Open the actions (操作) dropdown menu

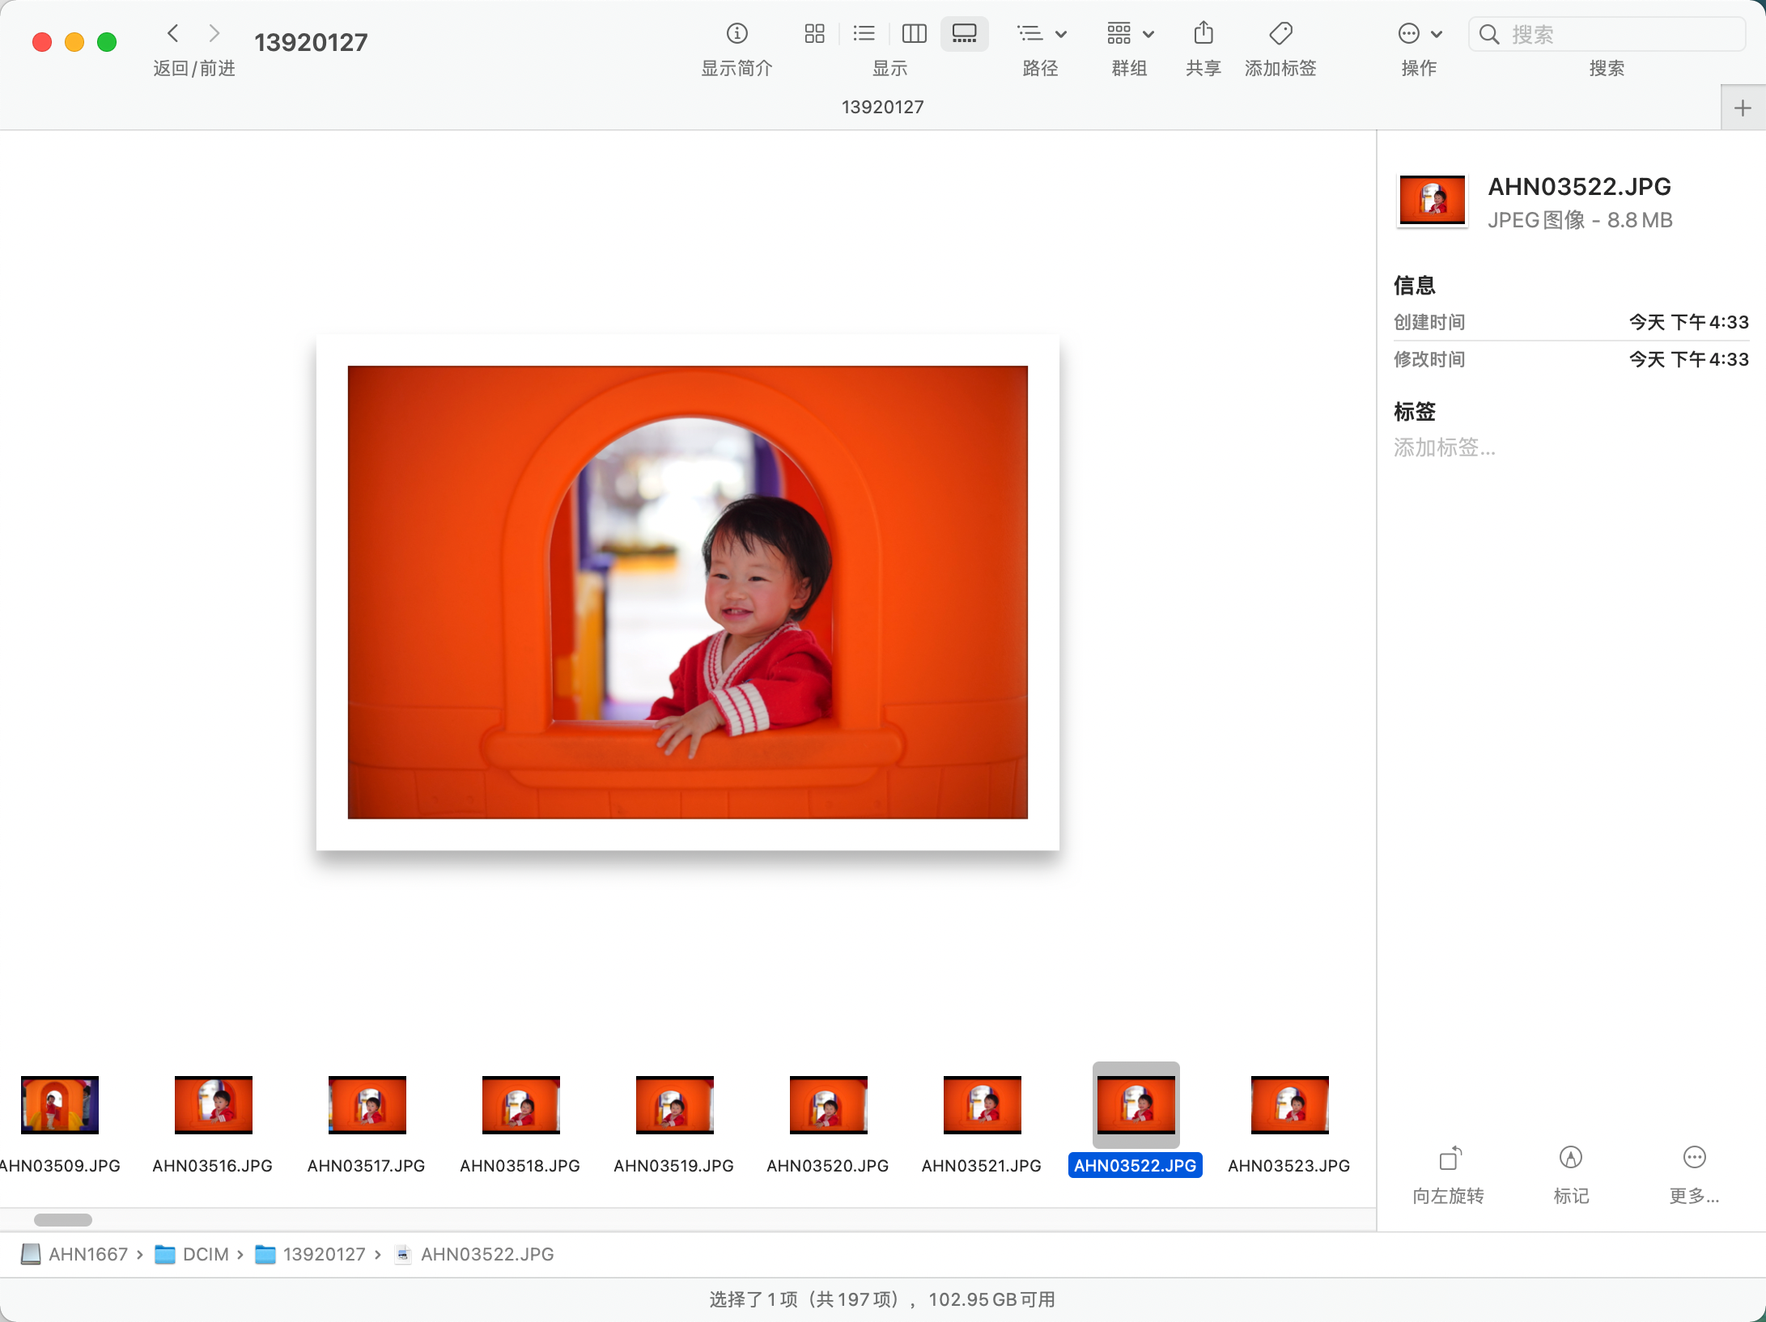tap(1419, 34)
